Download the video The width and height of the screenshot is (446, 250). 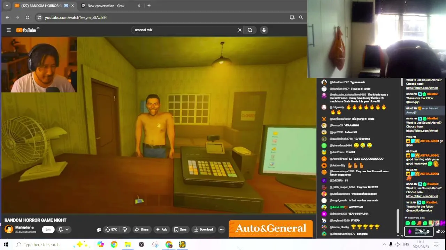[x=203, y=230]
